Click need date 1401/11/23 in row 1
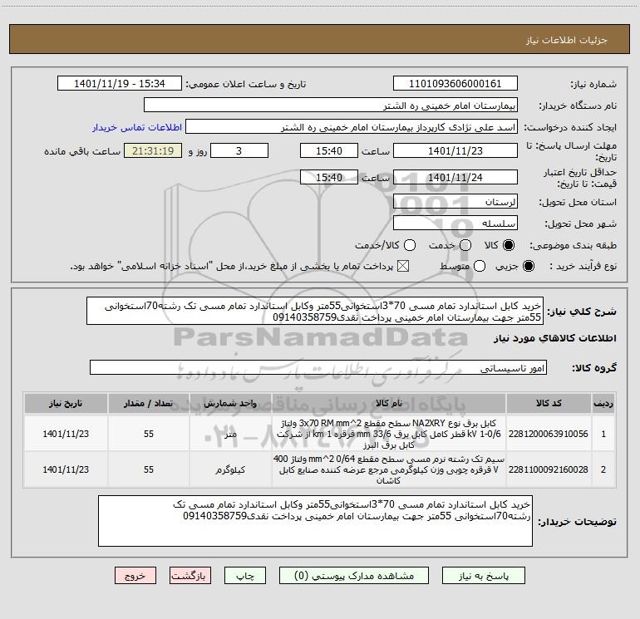Image resolution: width=640 pixels, height=619 pixels. [66, 434]
